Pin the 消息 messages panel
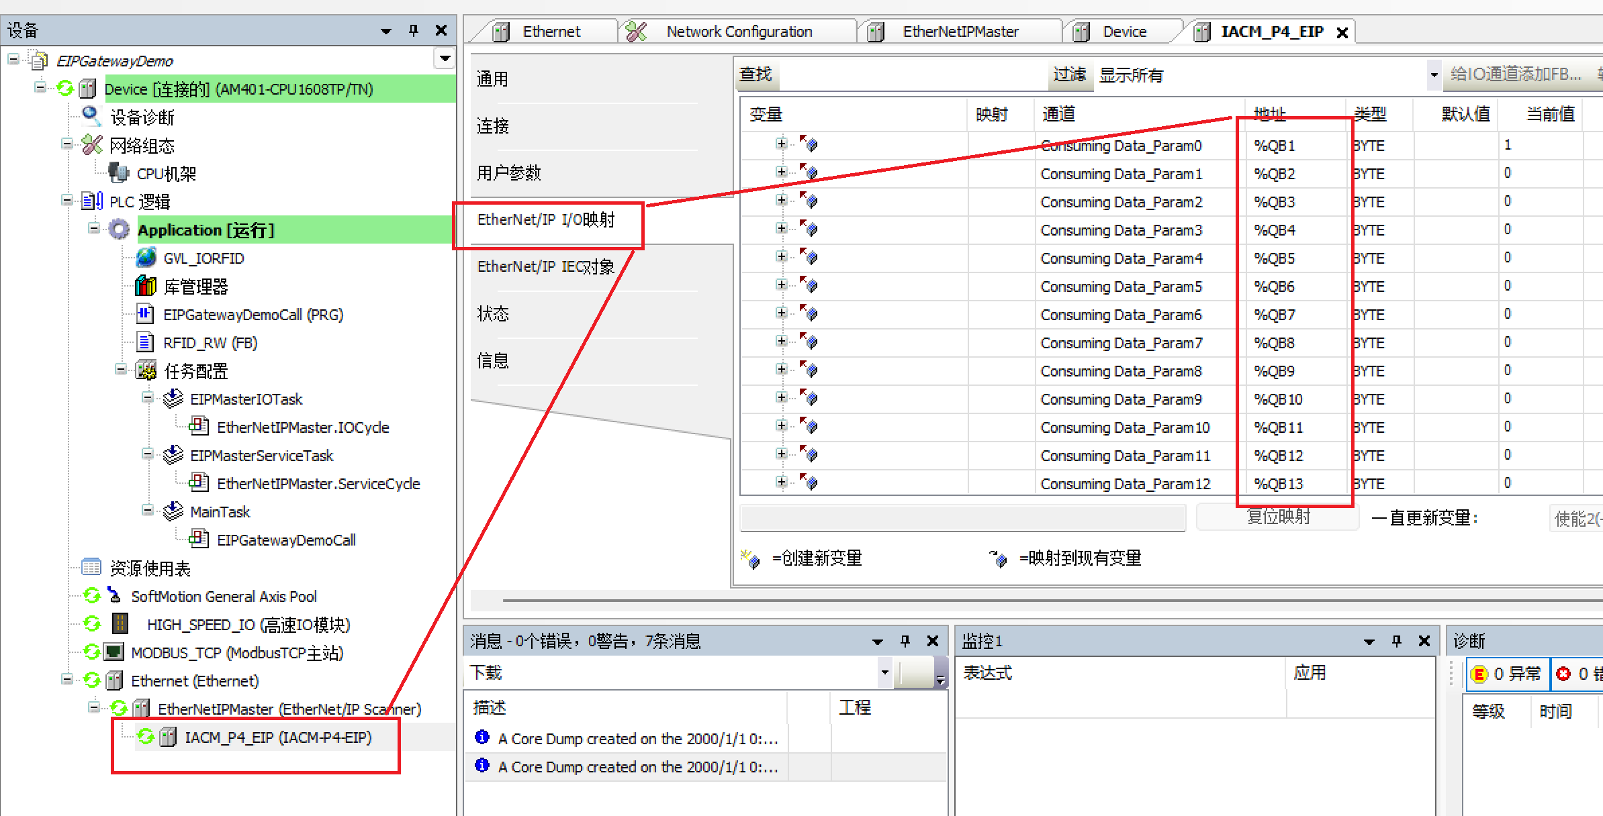1603x816 pixels. 905,641
